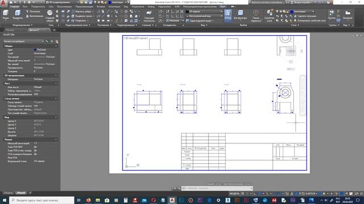Click the Quick Select icon in Properties panel
The height and width of the screenshot is (204, 364).
(x=57, y=41)
